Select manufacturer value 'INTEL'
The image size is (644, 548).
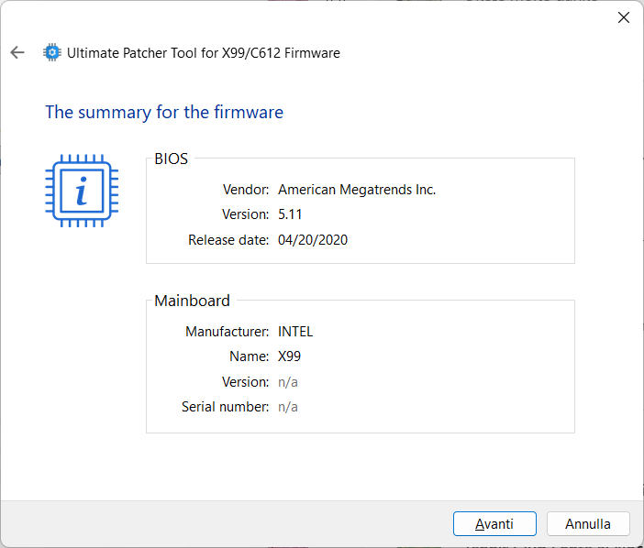pos(295,332)
